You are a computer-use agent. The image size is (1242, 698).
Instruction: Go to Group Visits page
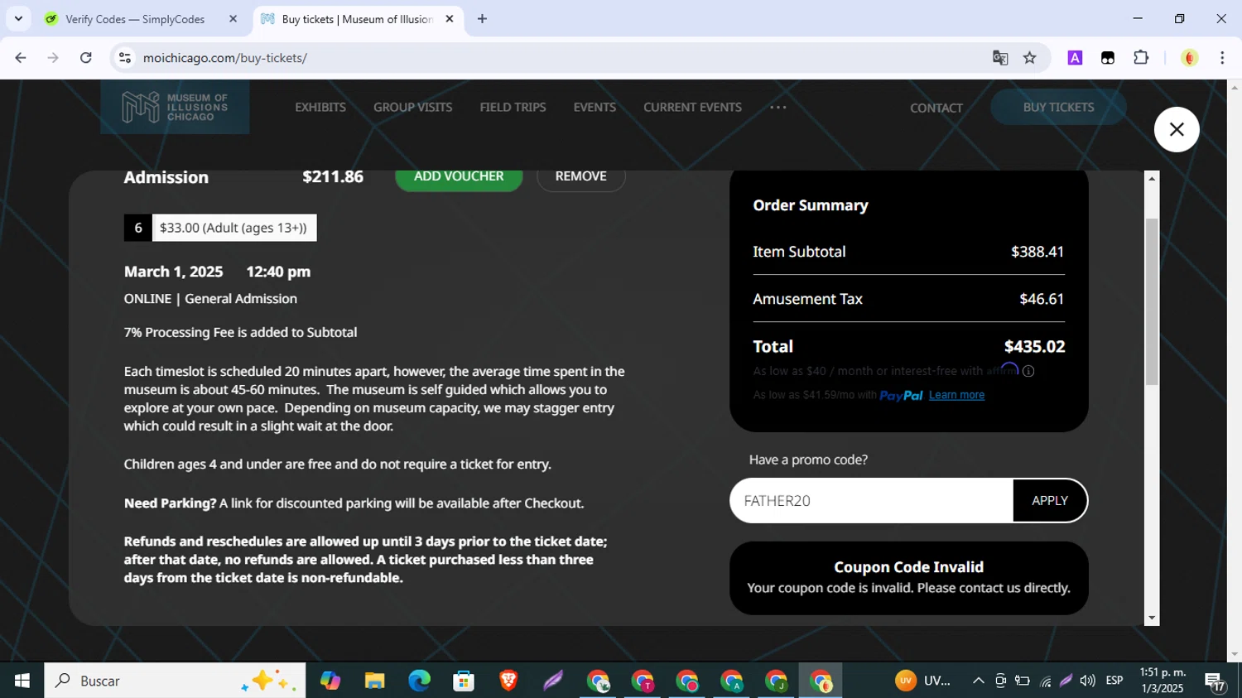(x=412, y=107)
